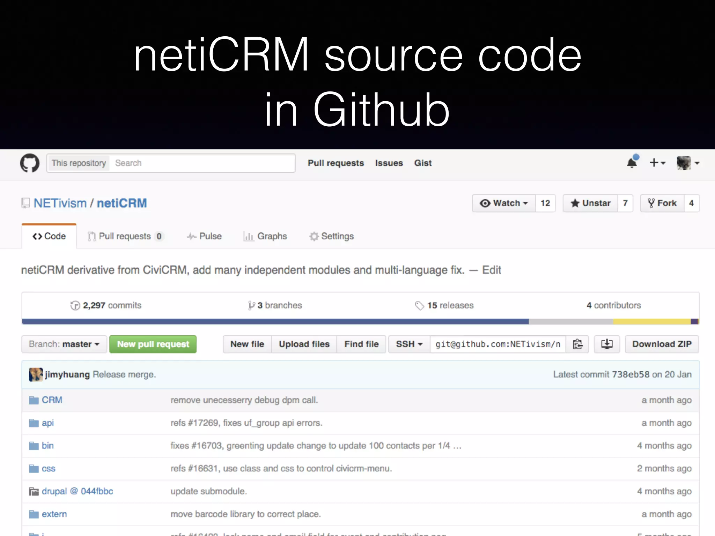The width and height of the screenshot is (715, 536).
Task: Open Issues in top navigation
Action: (x=389, y=163)
